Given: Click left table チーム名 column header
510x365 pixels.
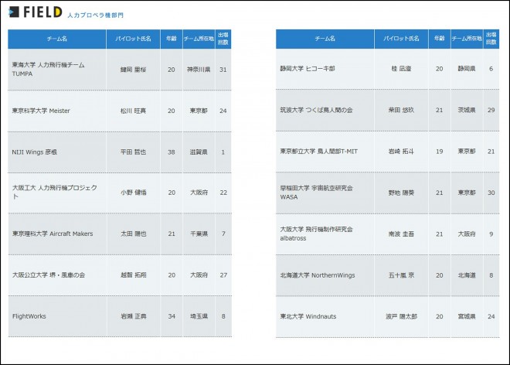Looking at the screenshot, I should coord(55,39).
